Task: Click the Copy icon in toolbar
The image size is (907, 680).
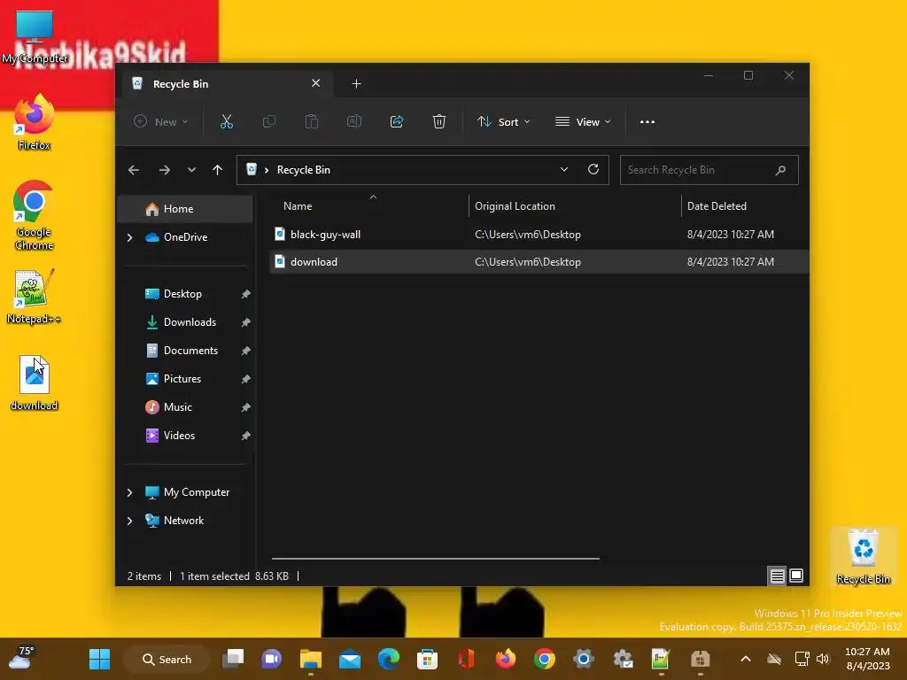Action: (x=269, y=122)
